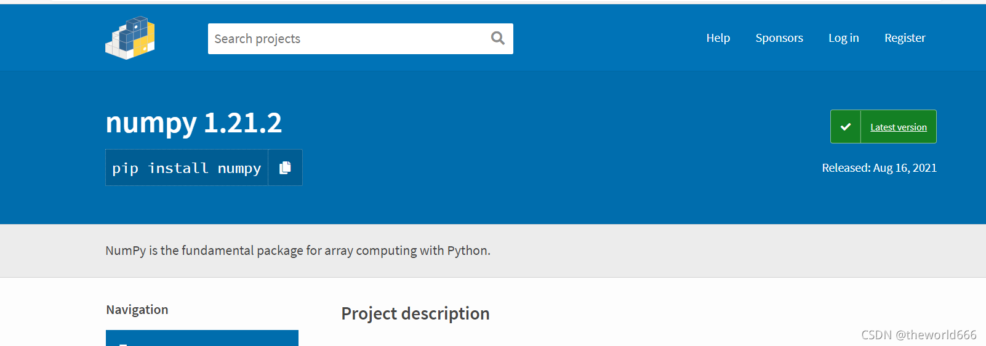Copy the pip command with the clipboard icon
The image size is (986, 346).
285,167
